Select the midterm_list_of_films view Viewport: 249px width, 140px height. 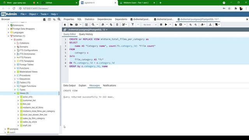[33, 107]
